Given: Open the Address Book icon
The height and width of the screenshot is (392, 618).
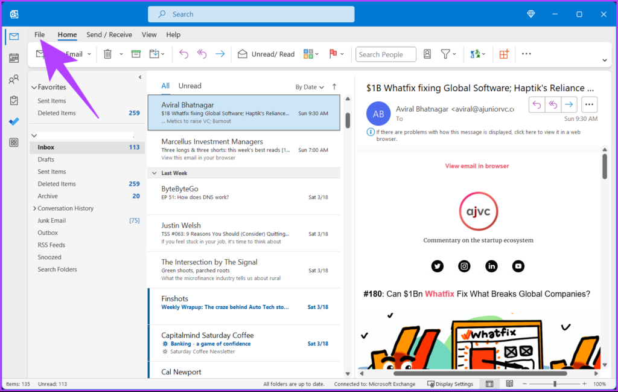Looking at the screenshot, I should (427, 54).
